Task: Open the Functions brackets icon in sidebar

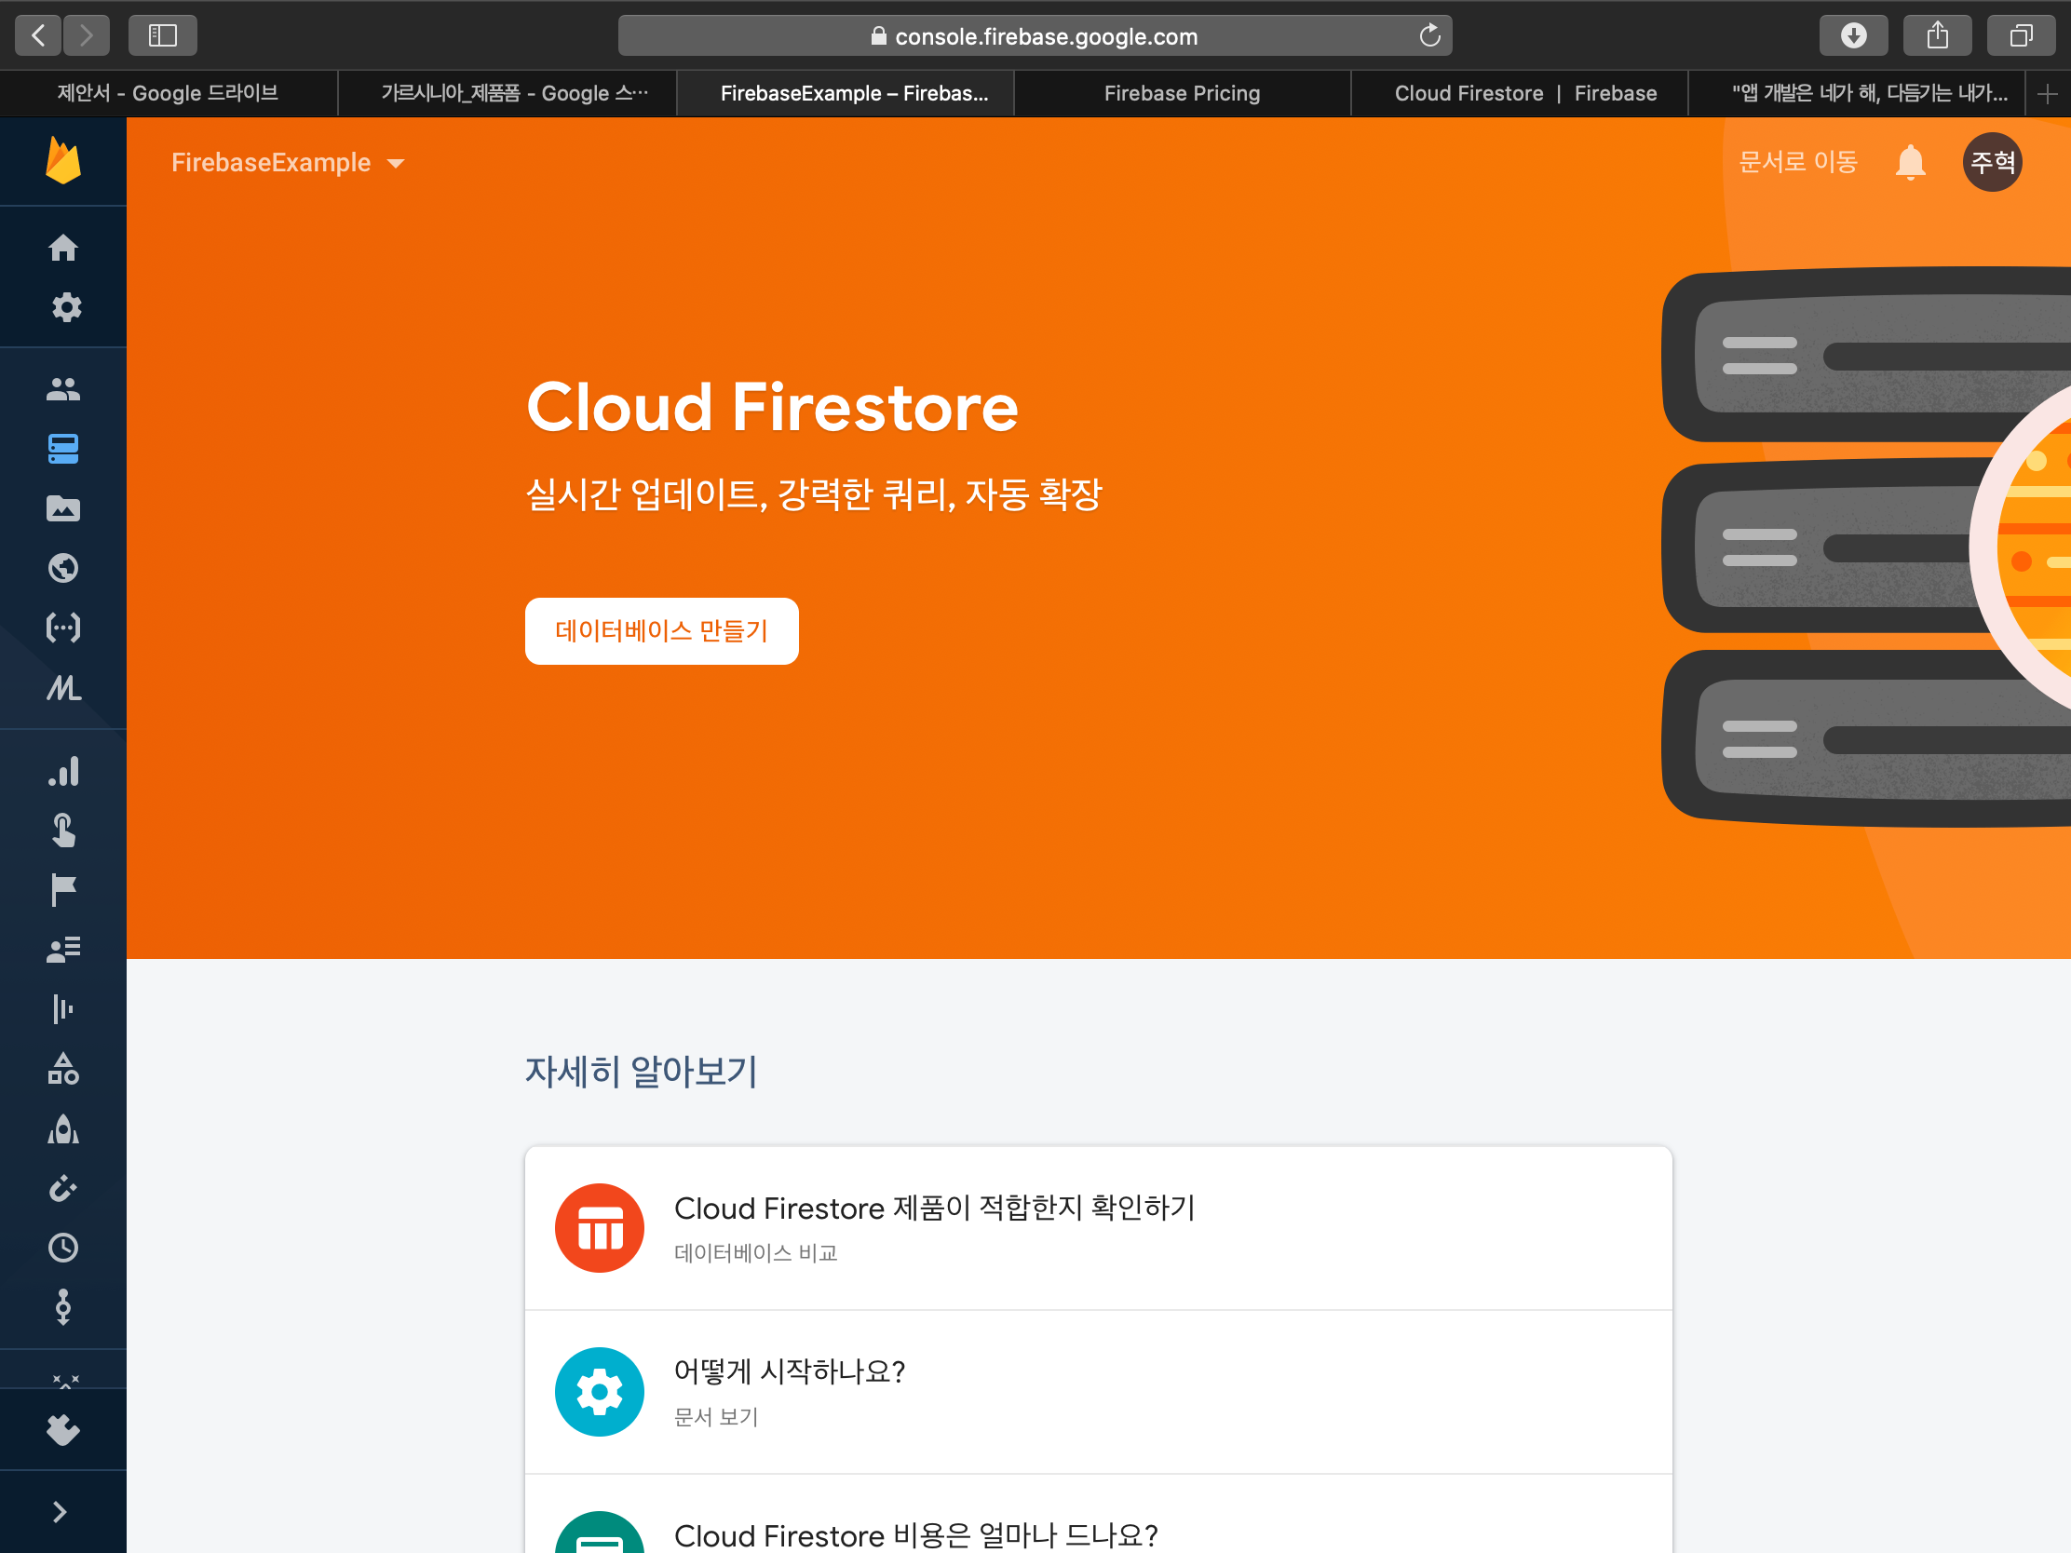Action: coord(62,628)
